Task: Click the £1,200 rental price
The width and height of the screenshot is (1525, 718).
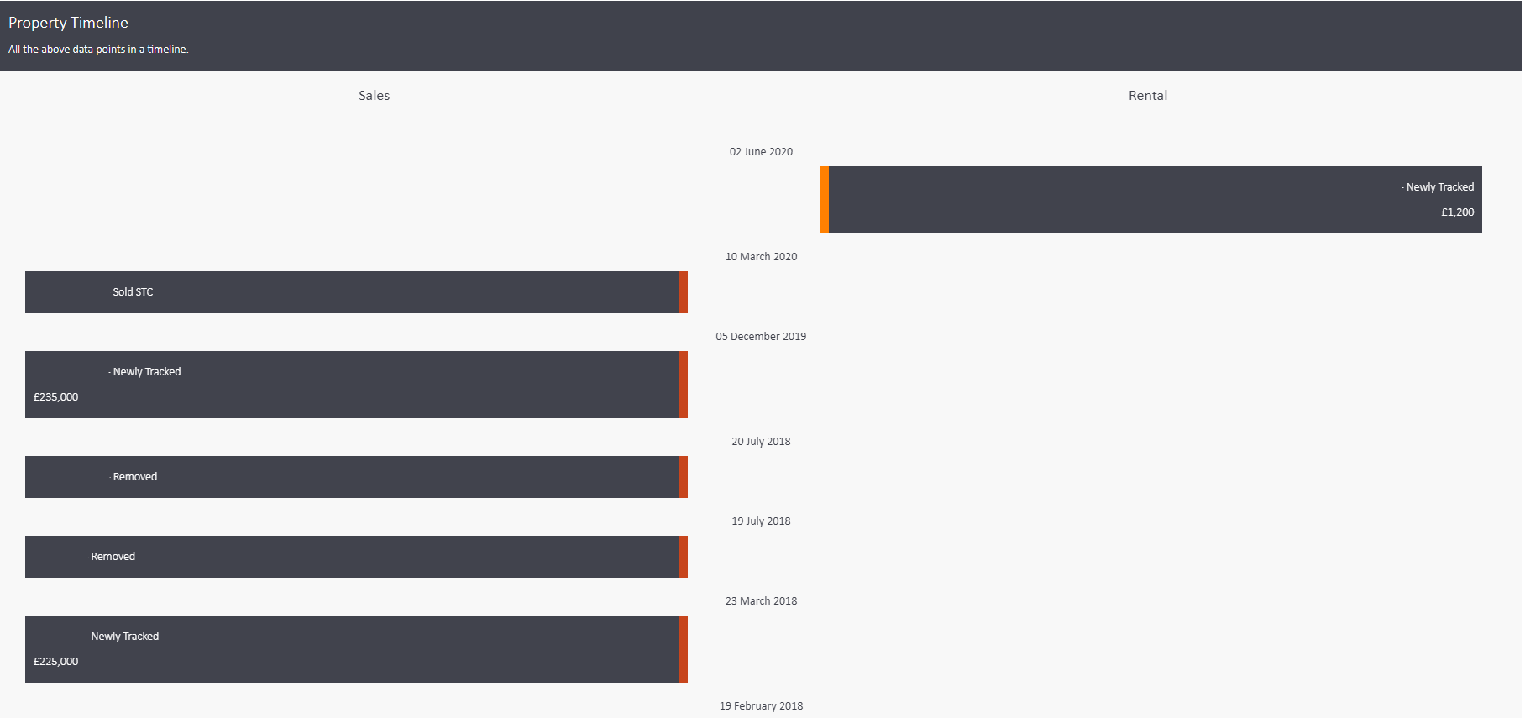Action: pos(1457,212)
